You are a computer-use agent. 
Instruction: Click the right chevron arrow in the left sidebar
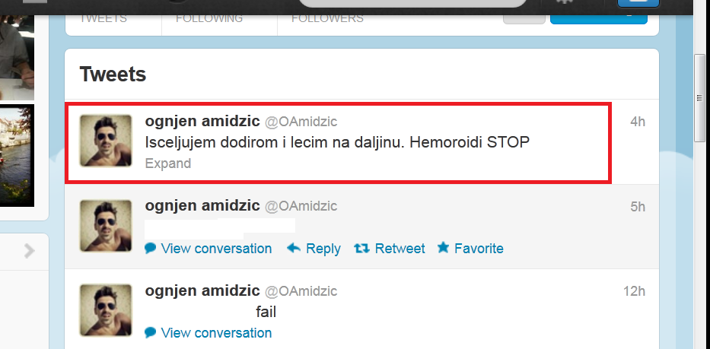pos(30,250)
